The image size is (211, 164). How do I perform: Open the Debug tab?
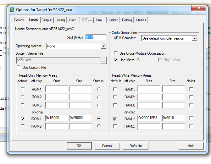pyautogui.click(x=127, y=20)
